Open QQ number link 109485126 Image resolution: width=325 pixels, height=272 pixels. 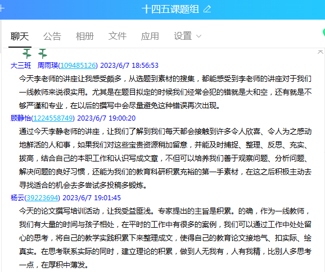[x=78, y=66]
